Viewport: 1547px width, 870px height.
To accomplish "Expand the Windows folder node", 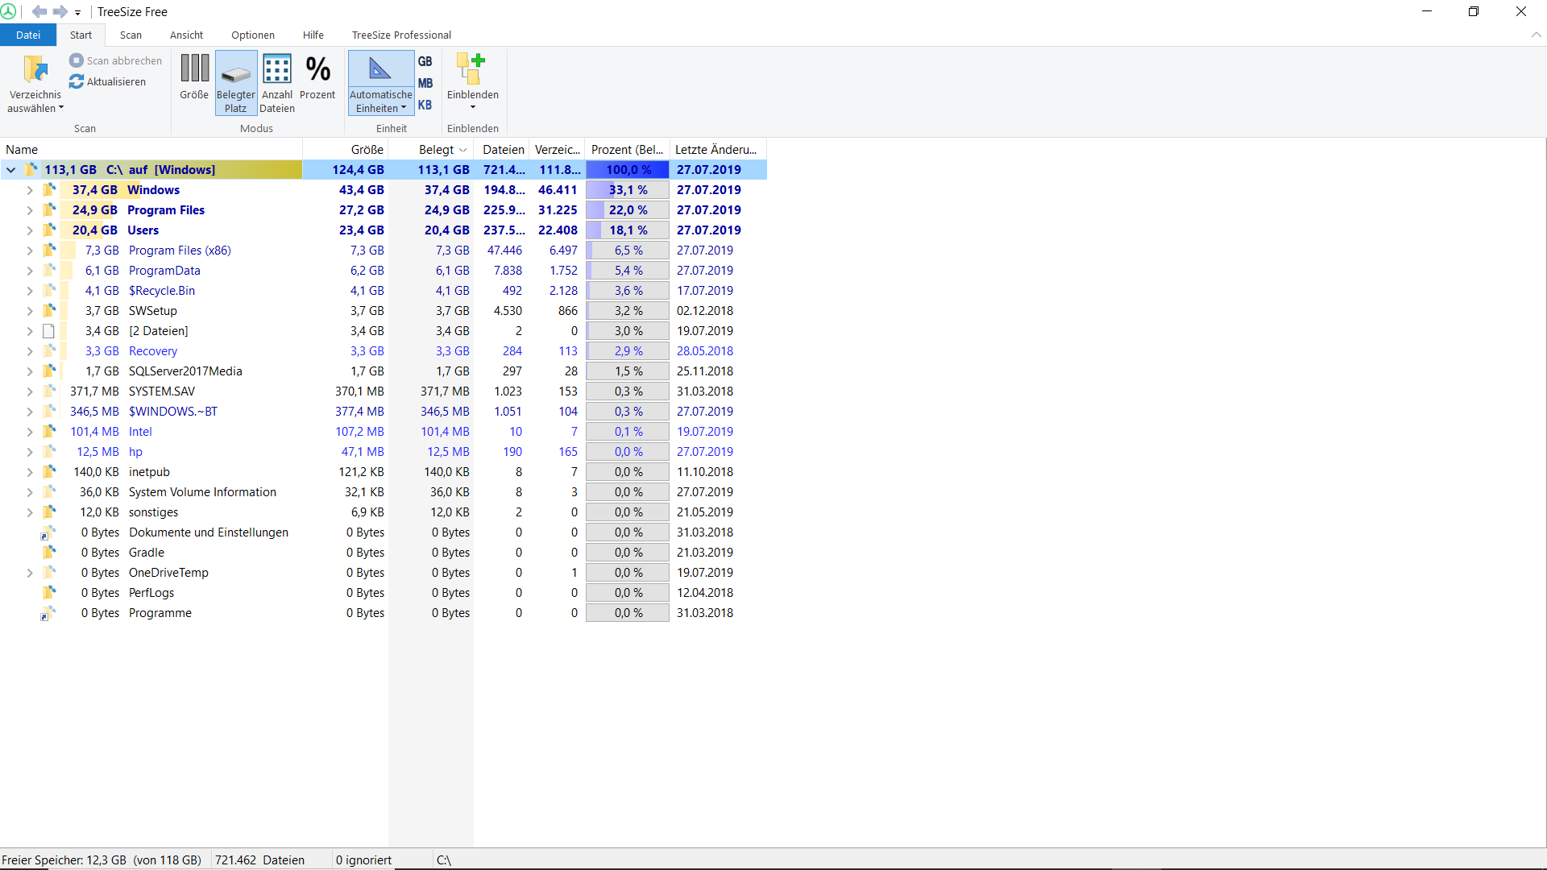I will 30,190.
